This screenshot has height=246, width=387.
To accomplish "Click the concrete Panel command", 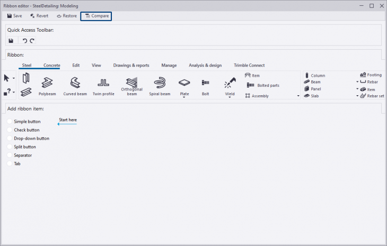I will point(313,89).
